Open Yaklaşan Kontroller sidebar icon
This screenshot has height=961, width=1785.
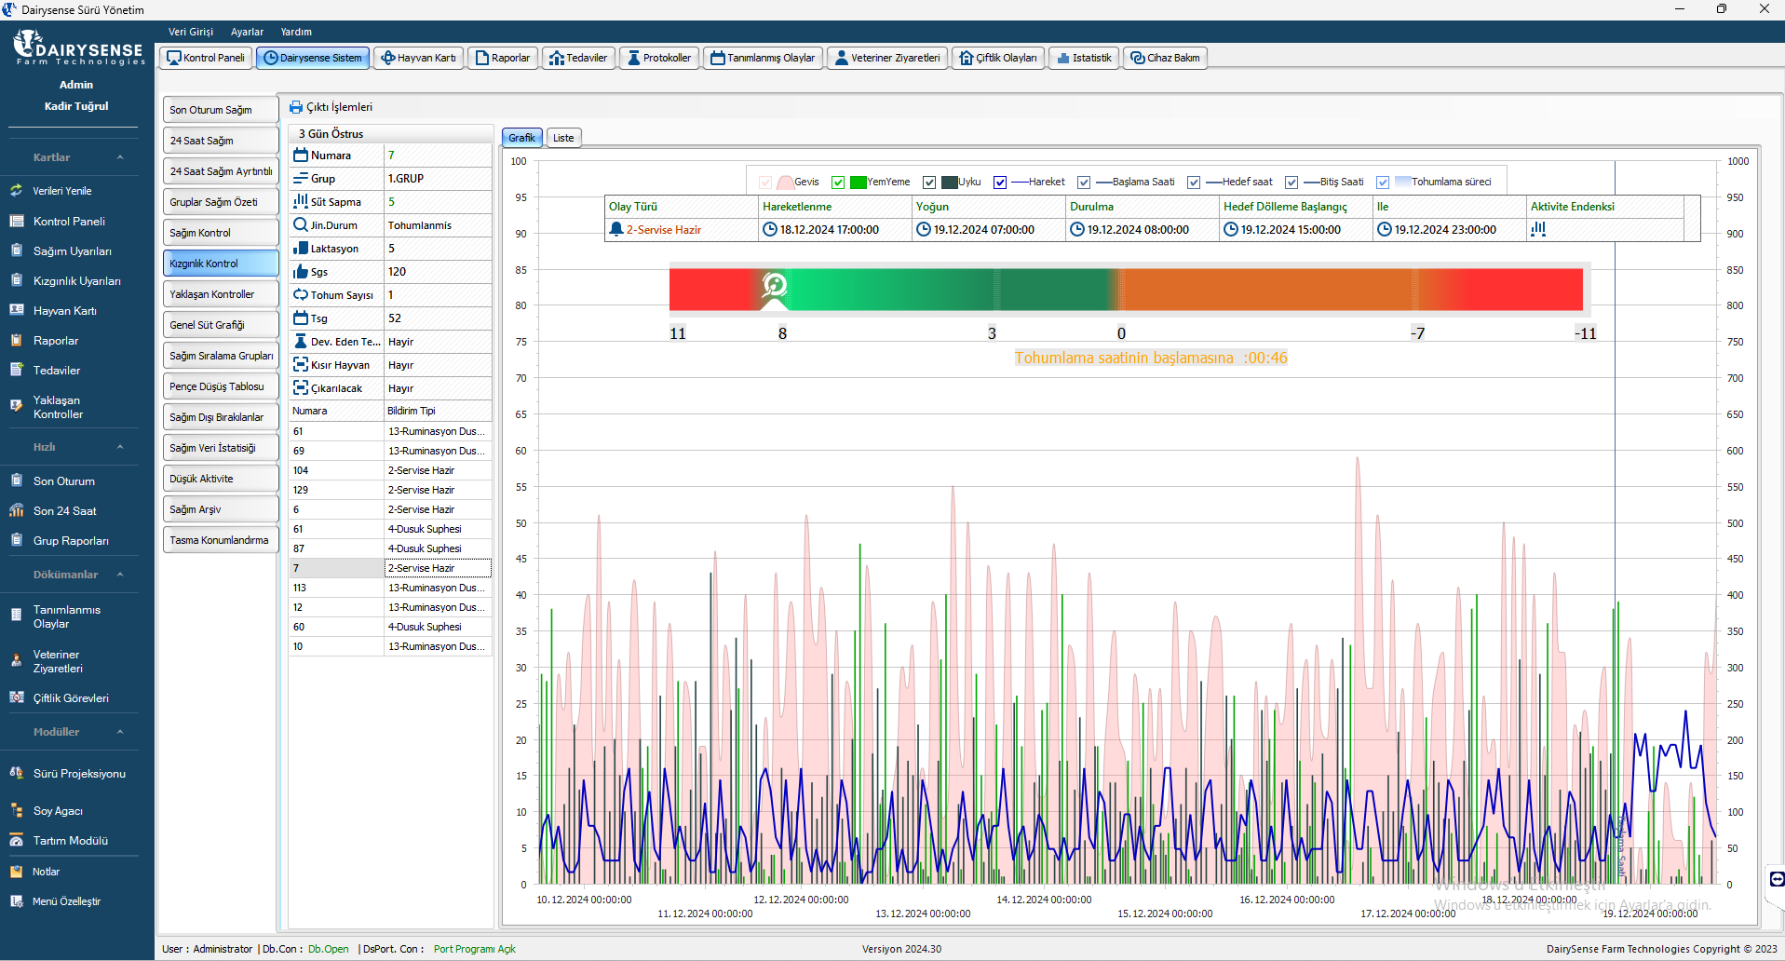(x=16, y=406)
